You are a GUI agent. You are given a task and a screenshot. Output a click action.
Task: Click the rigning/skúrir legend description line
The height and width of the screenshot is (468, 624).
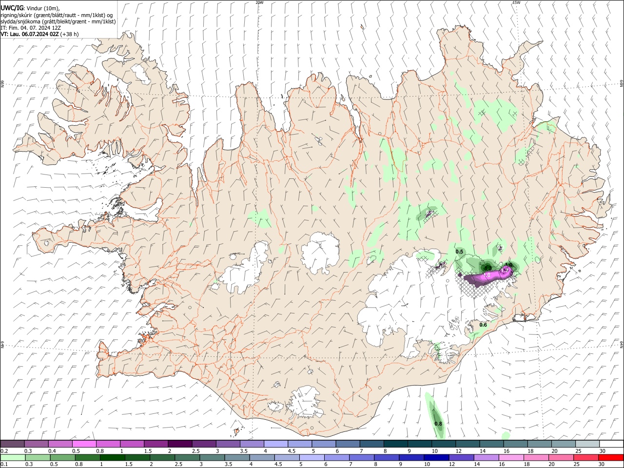(57, 15)
